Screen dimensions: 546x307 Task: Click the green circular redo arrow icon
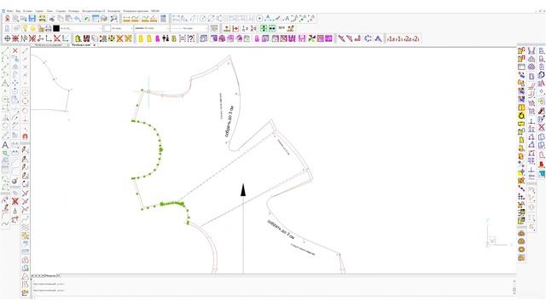click(x=87, y=19)
